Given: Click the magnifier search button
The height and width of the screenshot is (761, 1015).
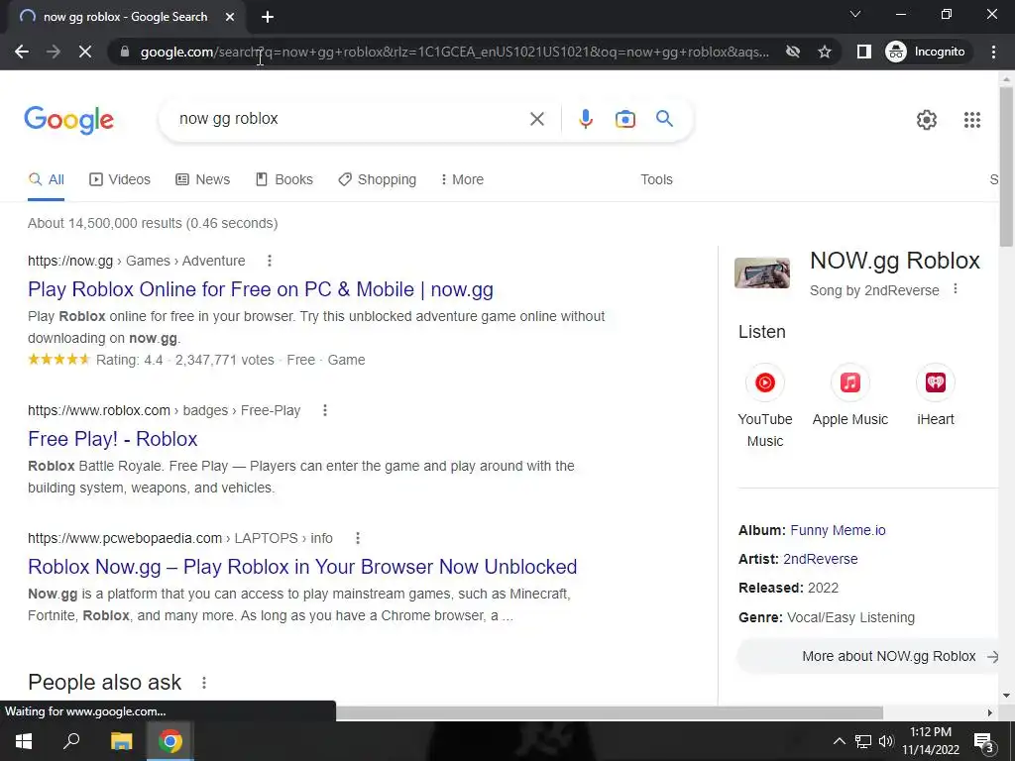Looking at the screenshot, I should pos(664,119).
